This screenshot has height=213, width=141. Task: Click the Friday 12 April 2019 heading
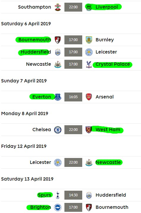point(24,146)
